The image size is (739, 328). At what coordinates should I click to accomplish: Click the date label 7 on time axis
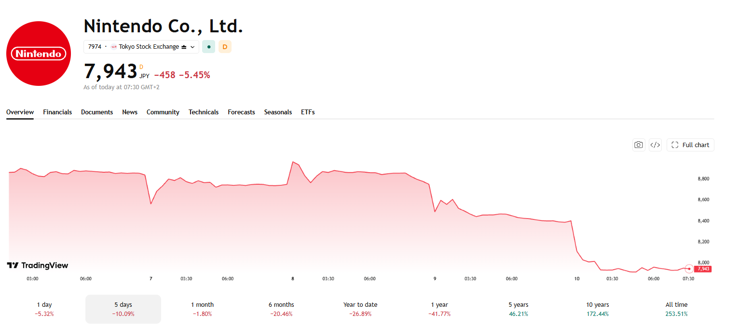point(151,279)
